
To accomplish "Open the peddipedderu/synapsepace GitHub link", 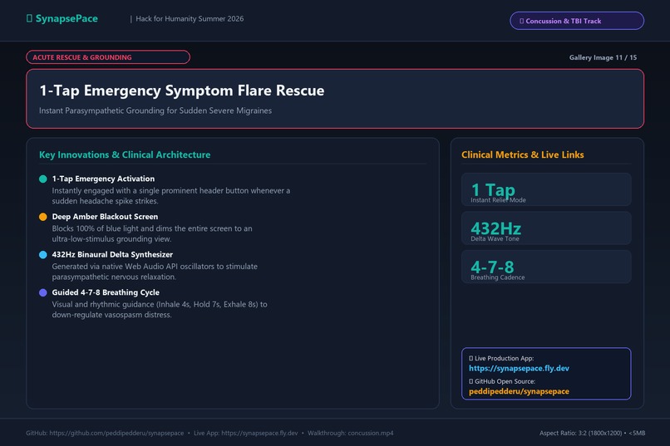I will point(519,391).
